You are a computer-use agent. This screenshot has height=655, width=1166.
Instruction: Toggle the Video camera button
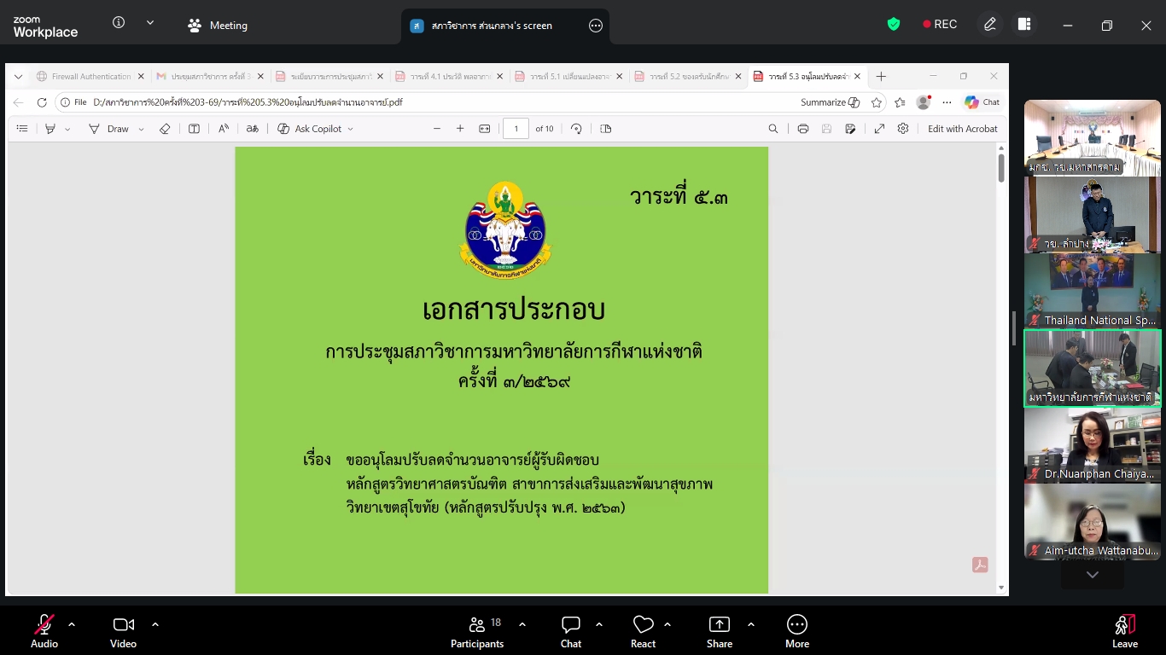point(123,630)
